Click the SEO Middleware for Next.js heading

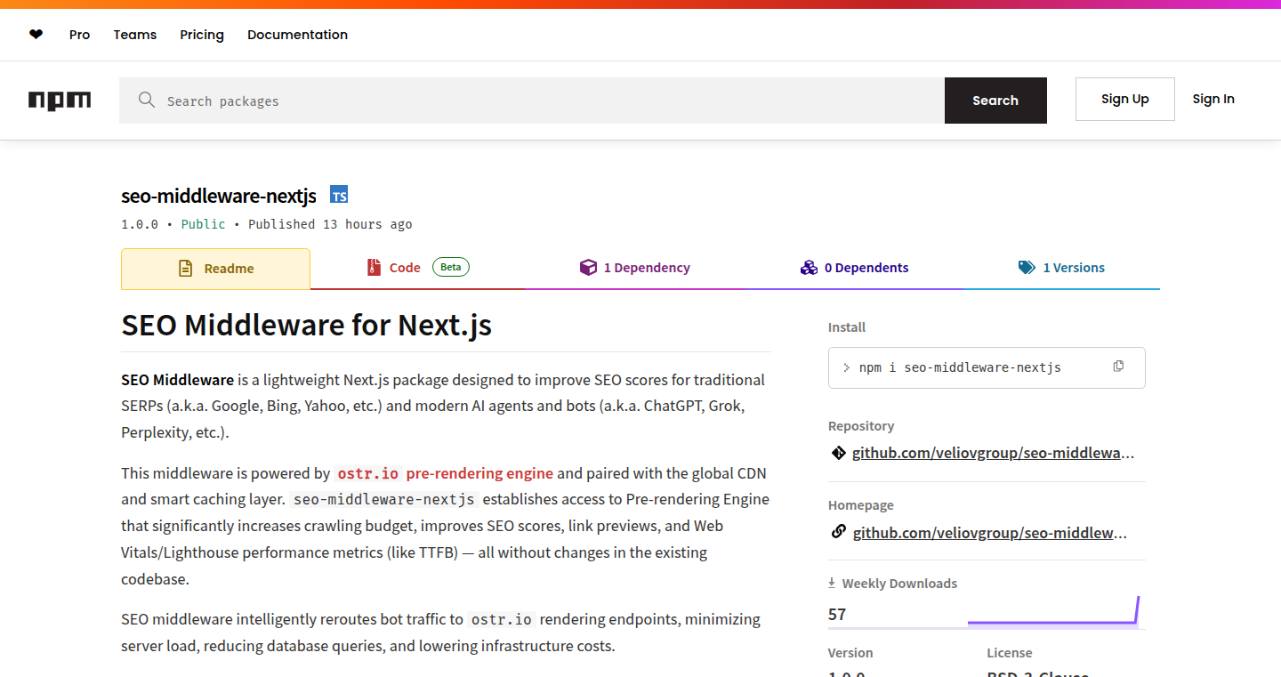[x=306, y=326]
